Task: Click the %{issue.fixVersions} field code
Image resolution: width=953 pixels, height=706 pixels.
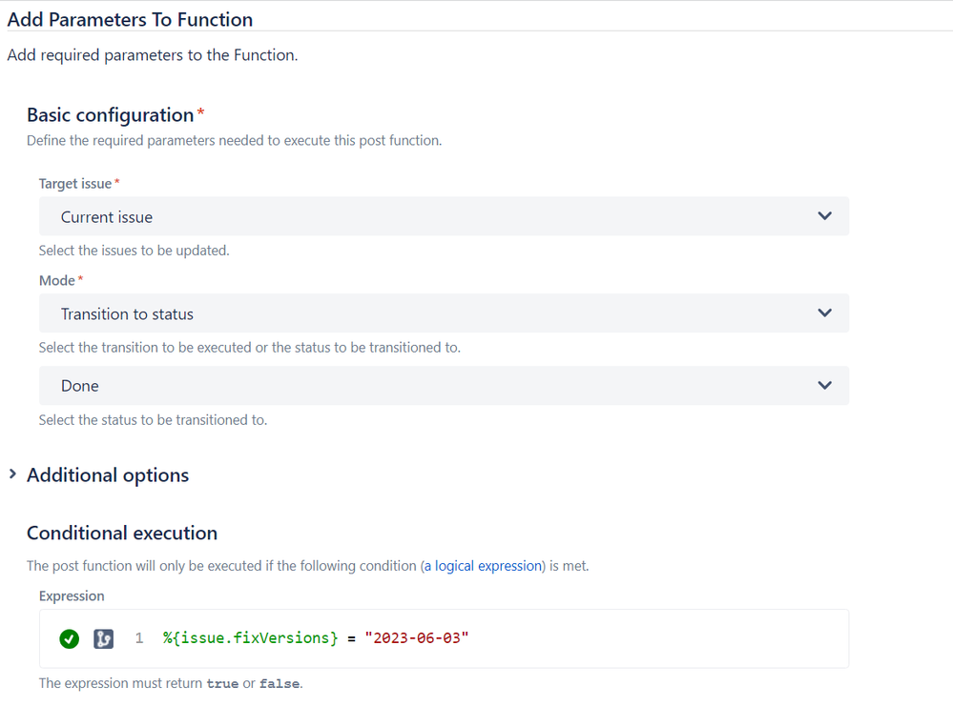Action: pyautogui.click(x=250, y=638)
